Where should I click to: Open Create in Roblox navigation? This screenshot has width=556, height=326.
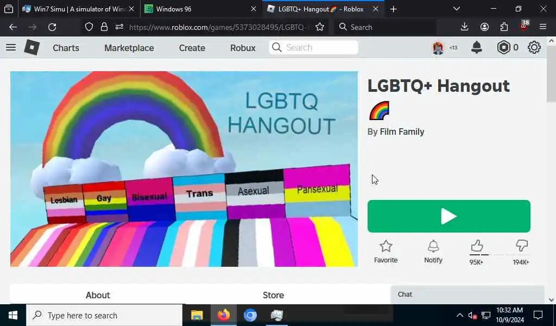pyautogui.click(x=192, y=47)
